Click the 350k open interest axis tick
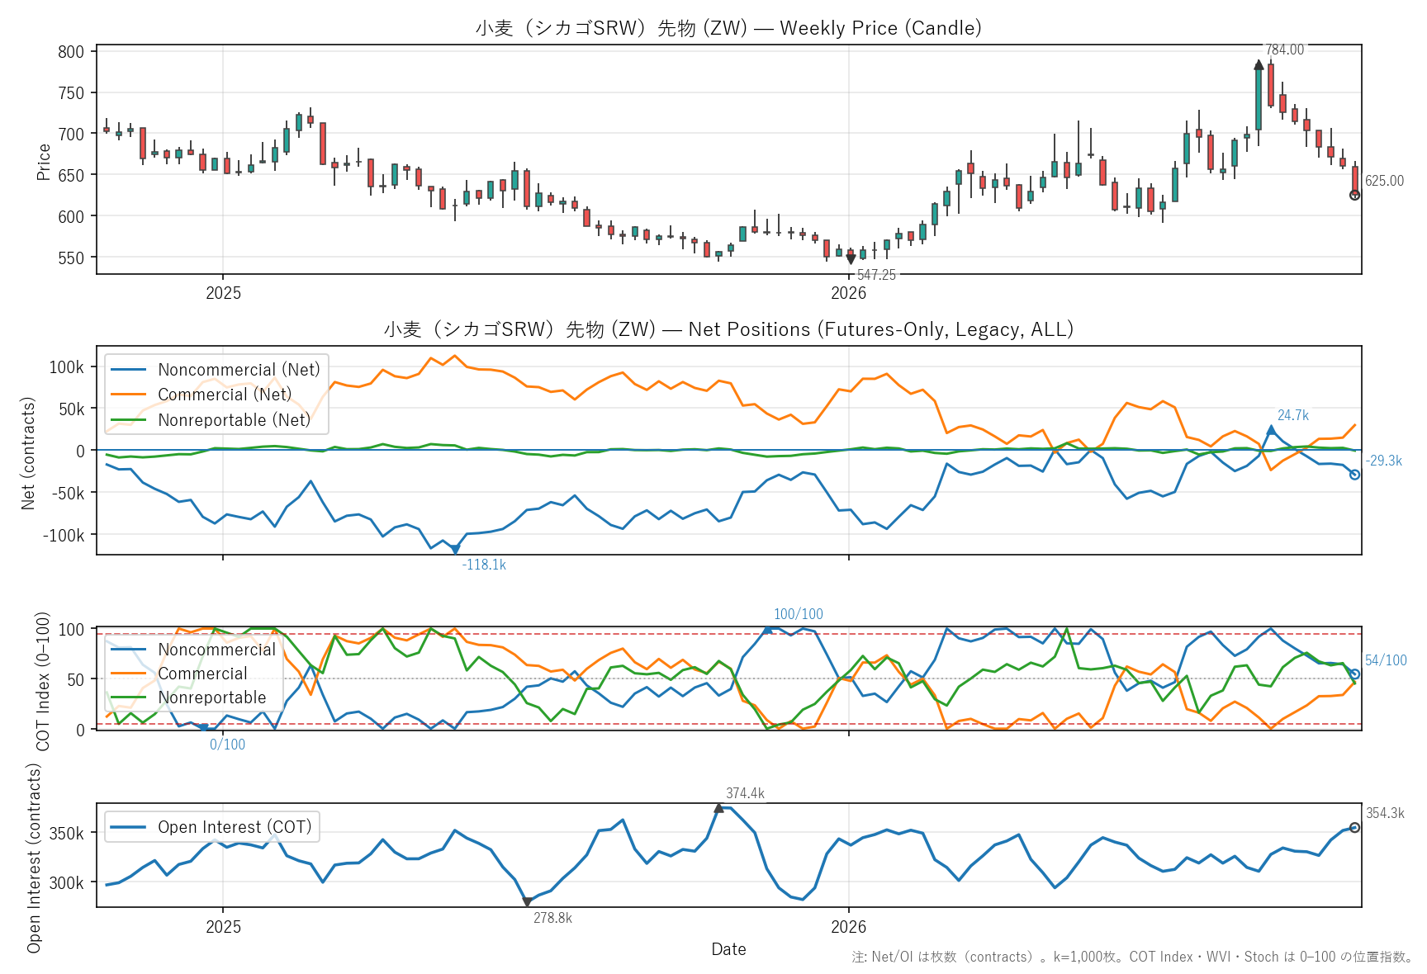Screen dimensions: 1427x974 (66, 834)
